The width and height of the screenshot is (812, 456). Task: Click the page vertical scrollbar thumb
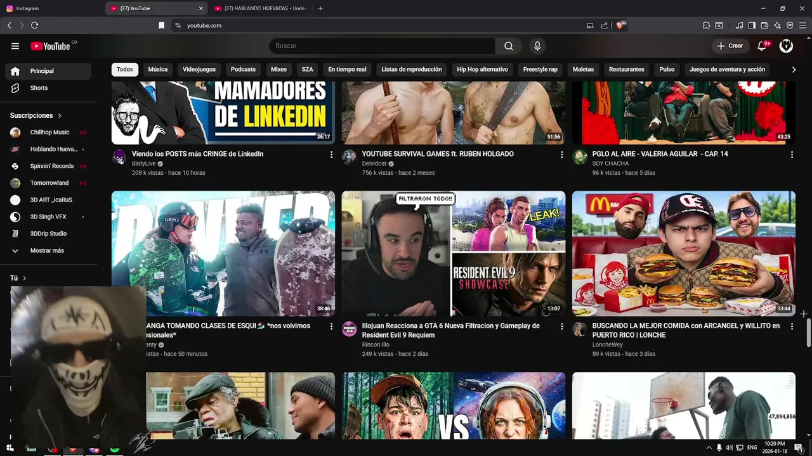809,332
